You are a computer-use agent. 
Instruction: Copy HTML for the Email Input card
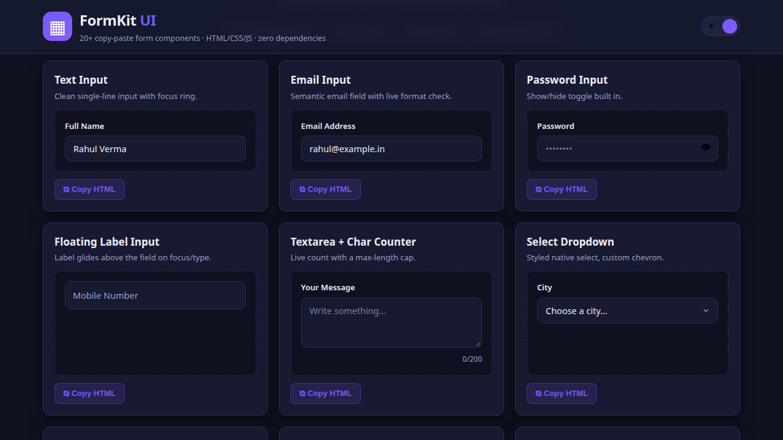tap(325, 189)
